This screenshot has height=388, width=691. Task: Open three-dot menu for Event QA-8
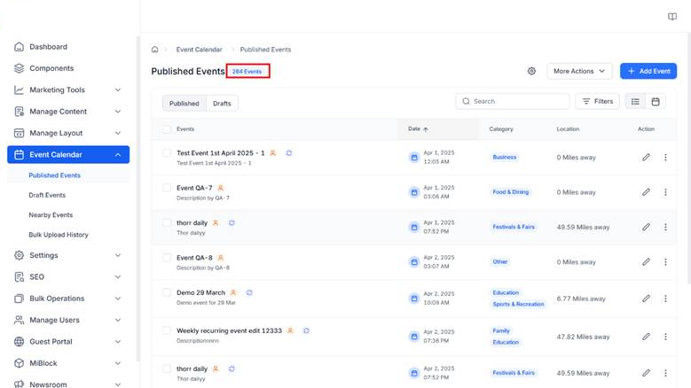[665, 261]
